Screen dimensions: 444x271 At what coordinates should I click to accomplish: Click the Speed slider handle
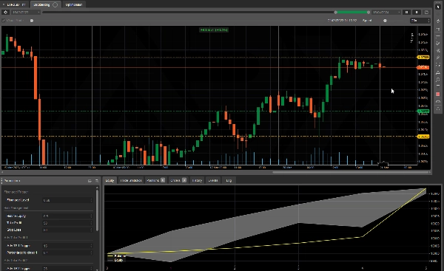click(x=385, y=21)
